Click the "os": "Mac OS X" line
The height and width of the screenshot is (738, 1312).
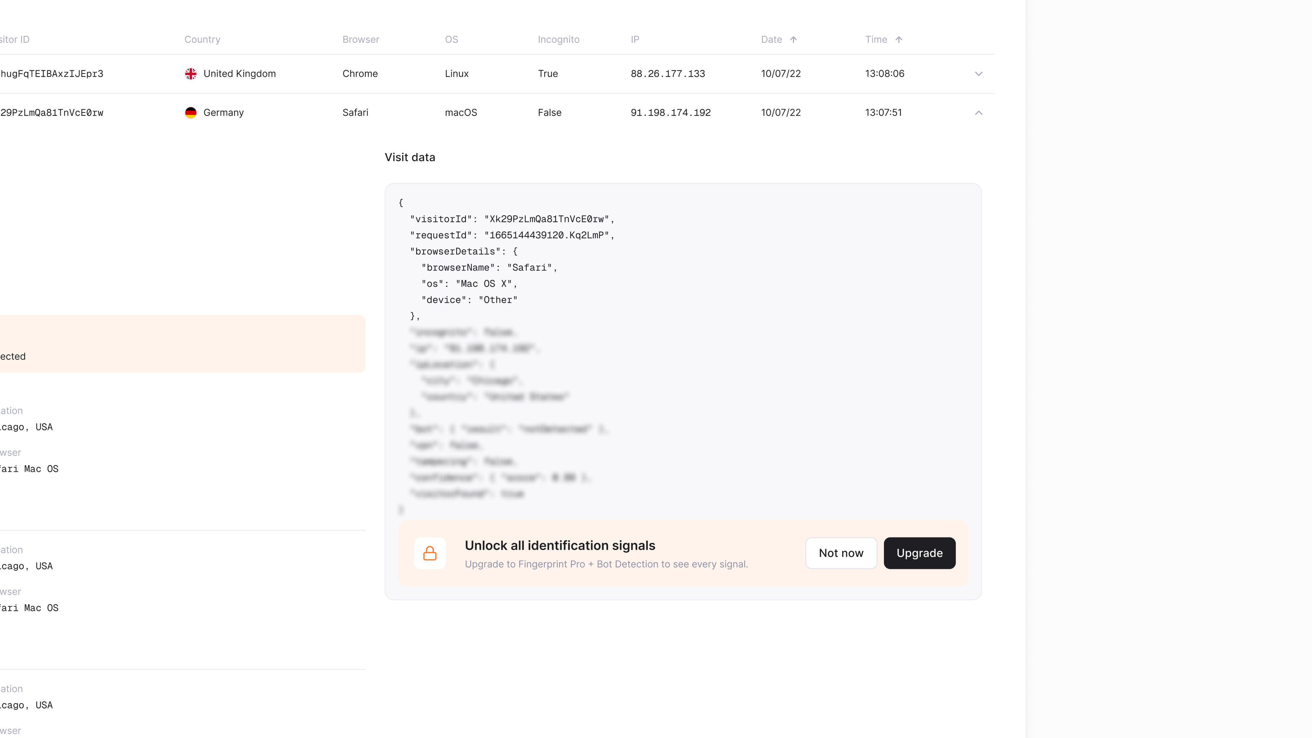click(x=469, y=284)
